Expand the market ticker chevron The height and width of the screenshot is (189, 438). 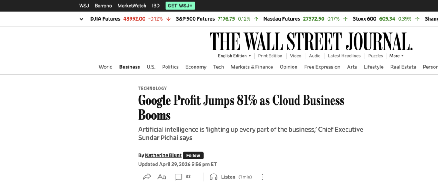(81, 19)
